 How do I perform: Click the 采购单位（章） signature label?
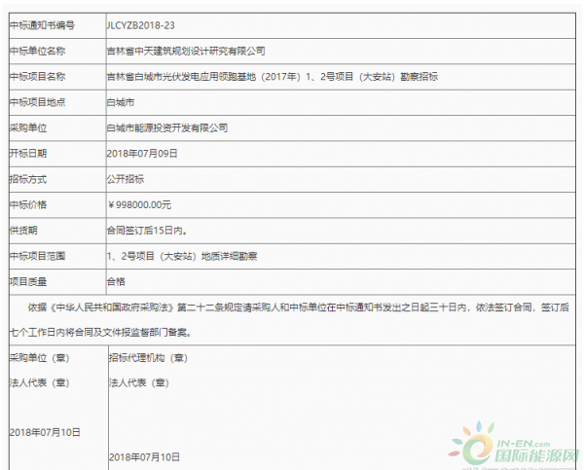[x=37, y=359]
